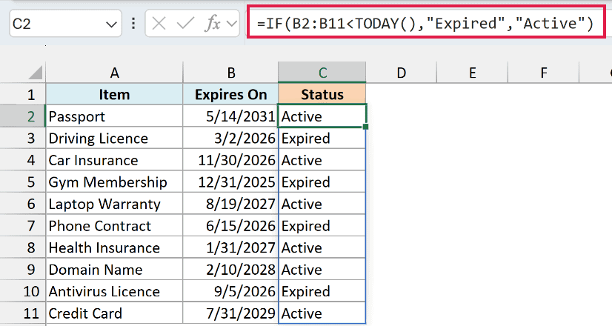Expand the Name Box dropdown arrow

click(111, 24)
